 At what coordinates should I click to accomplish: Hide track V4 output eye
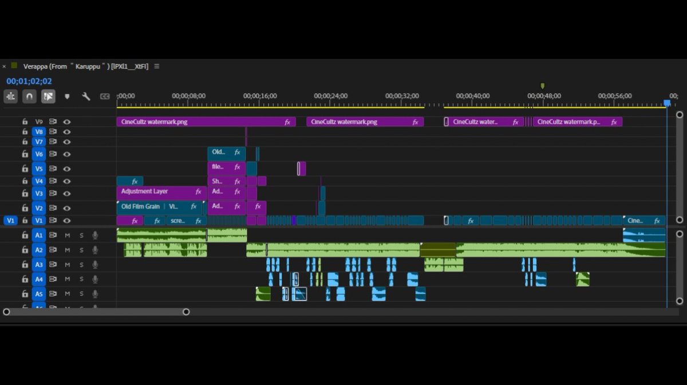click(x=67, y=181)
